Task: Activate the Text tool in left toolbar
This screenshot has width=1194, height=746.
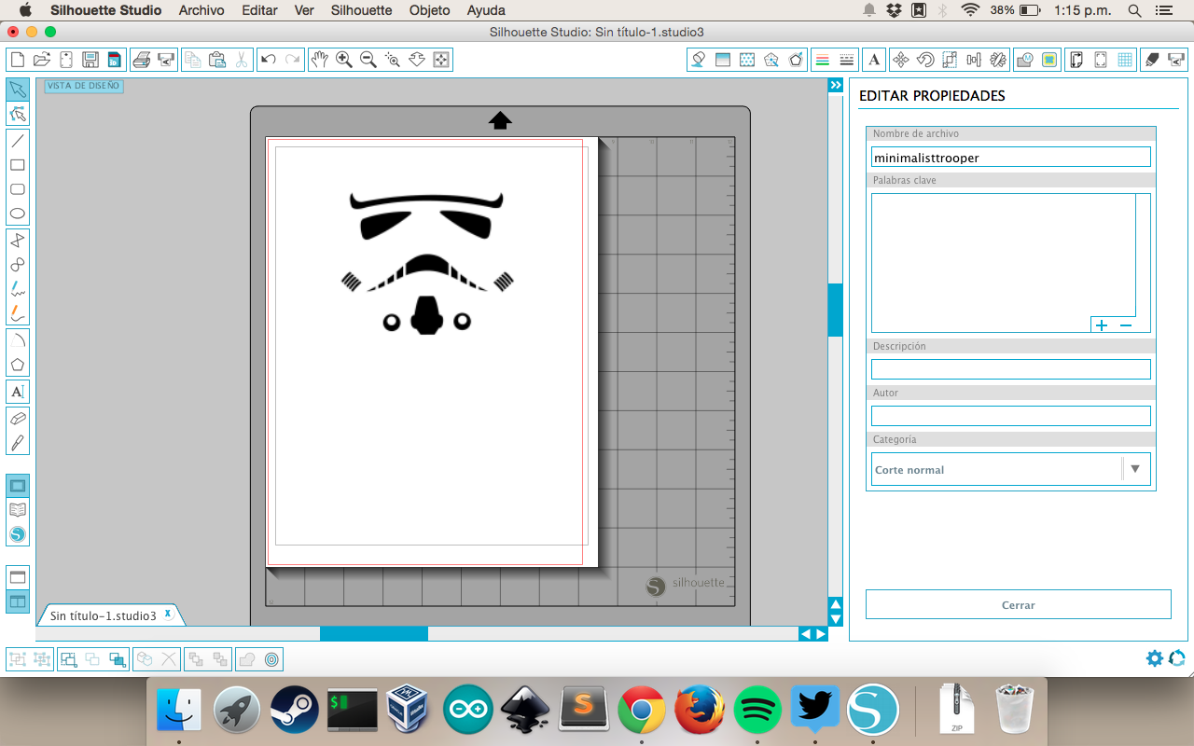Action: click(x=18, y=392)
